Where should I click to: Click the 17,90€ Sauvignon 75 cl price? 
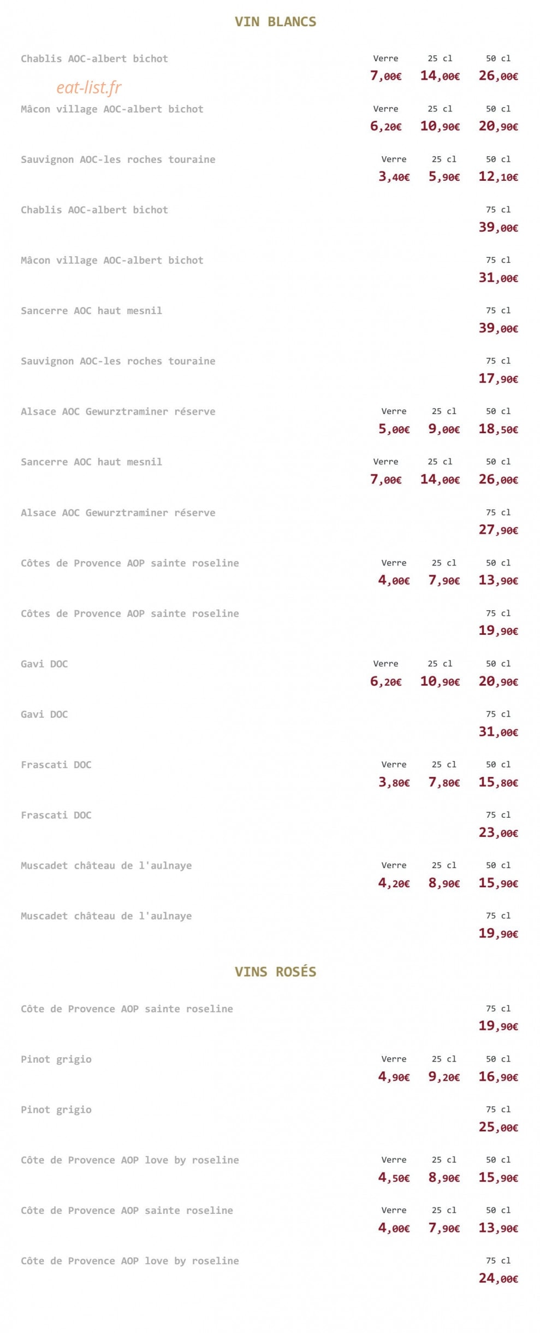coord(499,379)
